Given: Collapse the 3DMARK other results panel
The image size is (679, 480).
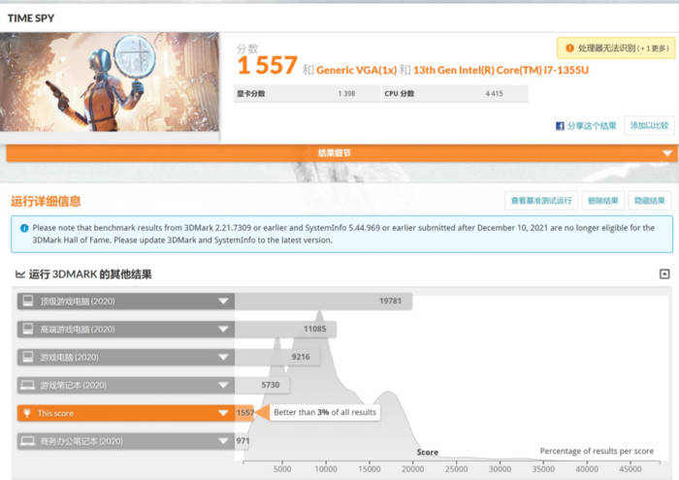Looking at the screenshot, I should coord(664,274).
